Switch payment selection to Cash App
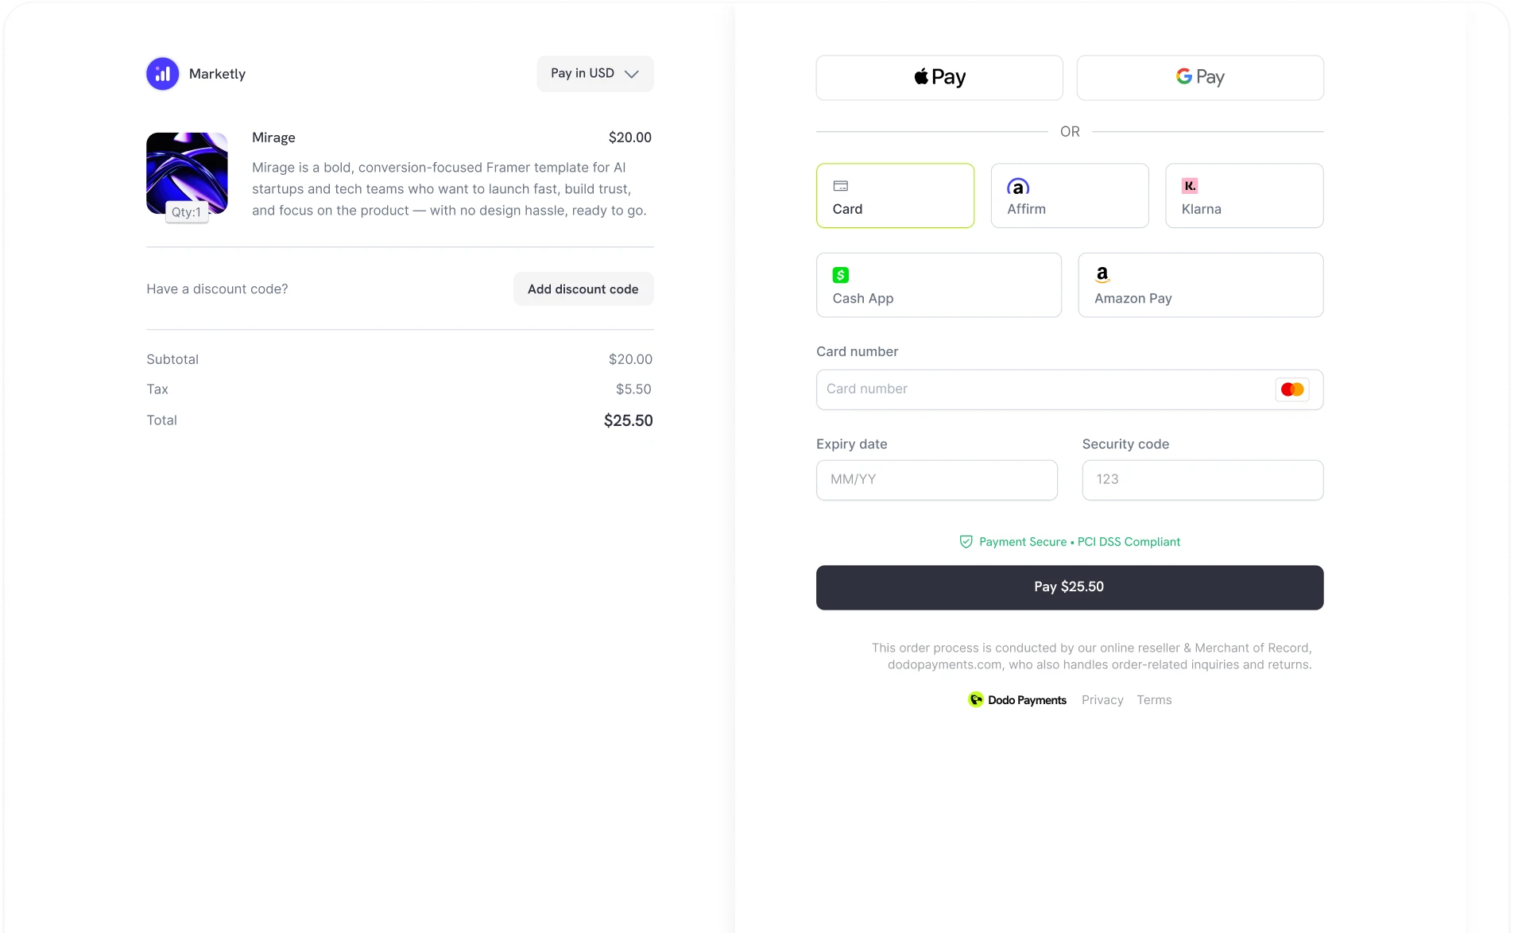This screenshot has height=933, width=1514. (x=938, y=285)
